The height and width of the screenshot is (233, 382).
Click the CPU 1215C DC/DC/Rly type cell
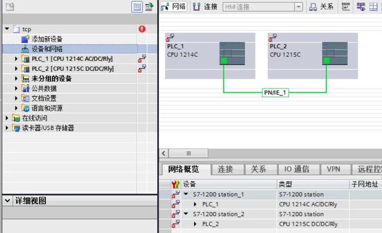click(313, 223)
